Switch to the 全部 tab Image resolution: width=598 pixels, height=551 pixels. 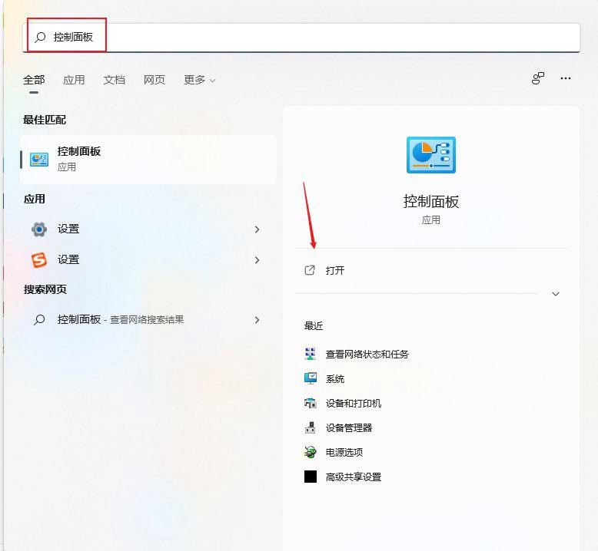[x=34, y=80]
